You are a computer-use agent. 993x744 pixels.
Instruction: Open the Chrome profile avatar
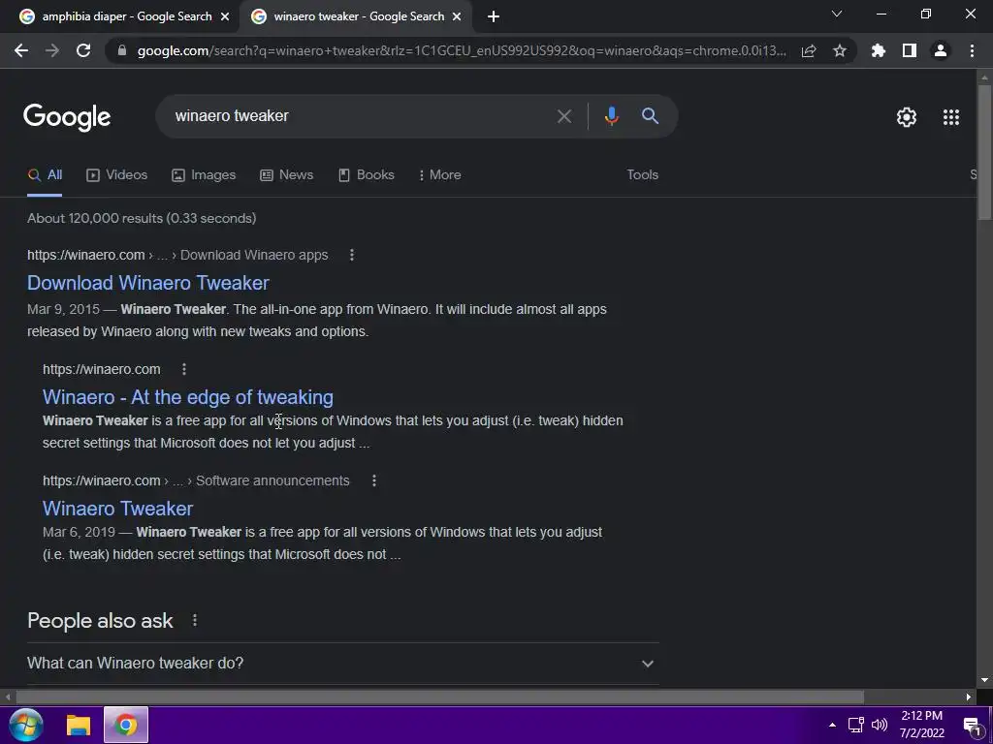click(x=941, y=50)
